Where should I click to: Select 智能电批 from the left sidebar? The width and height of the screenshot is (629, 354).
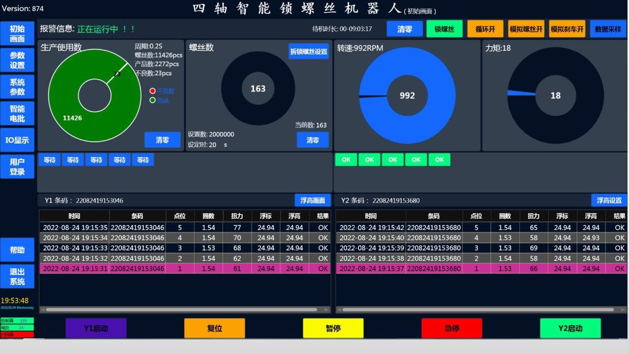pos(17,114)
